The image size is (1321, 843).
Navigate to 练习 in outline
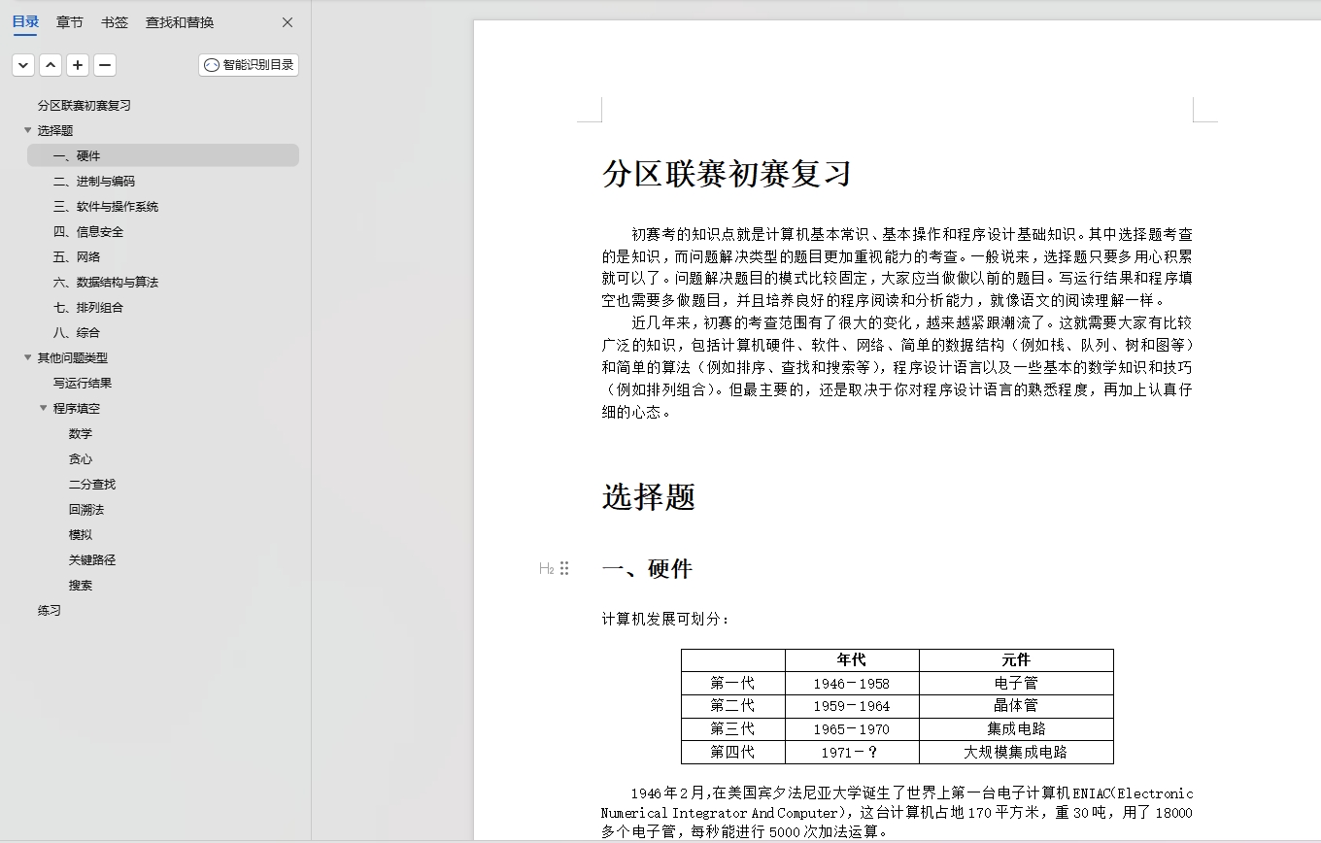click(50, 610)
